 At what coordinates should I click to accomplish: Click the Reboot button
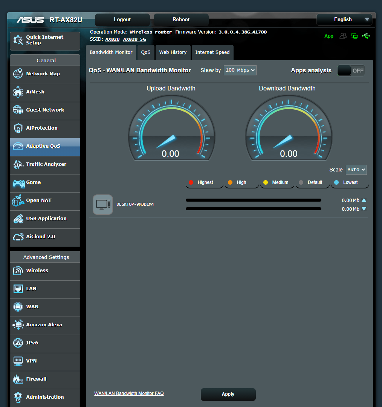[181, 20]
